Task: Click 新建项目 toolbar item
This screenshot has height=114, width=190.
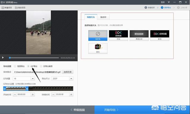Action: pos(7,8)
